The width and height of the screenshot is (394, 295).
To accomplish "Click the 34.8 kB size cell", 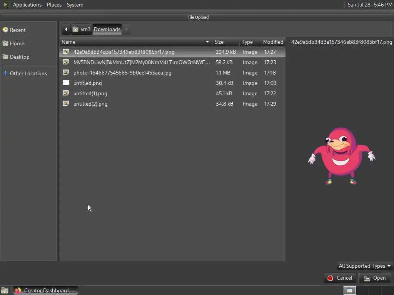I will pyautogui.click(x=224, y=104).
